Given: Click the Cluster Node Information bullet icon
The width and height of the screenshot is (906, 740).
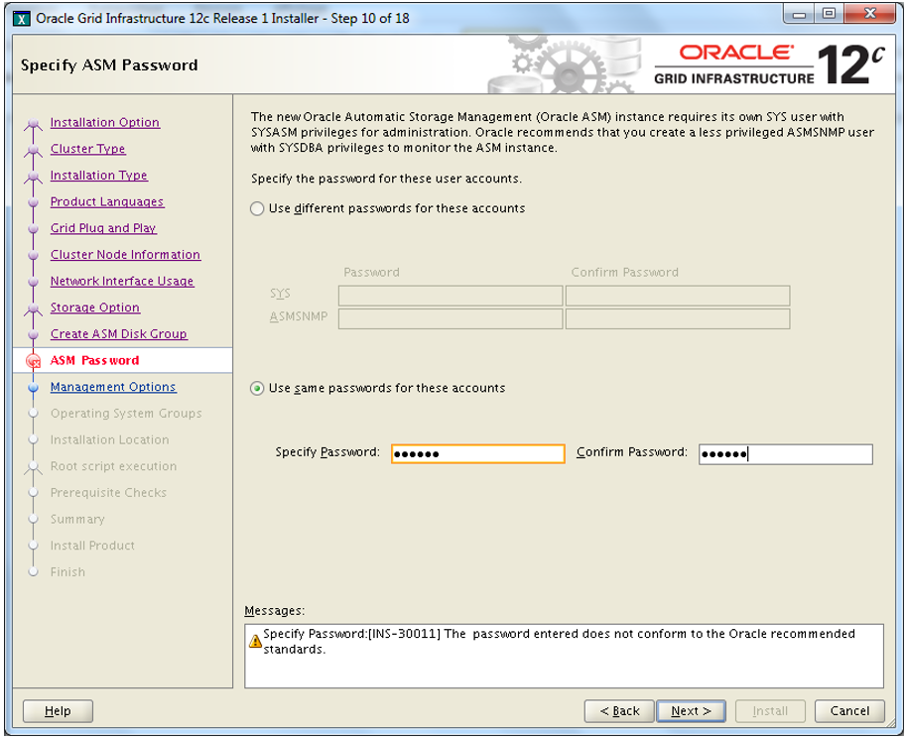Looking at the screenshot, I should click(x=34, y=255).
